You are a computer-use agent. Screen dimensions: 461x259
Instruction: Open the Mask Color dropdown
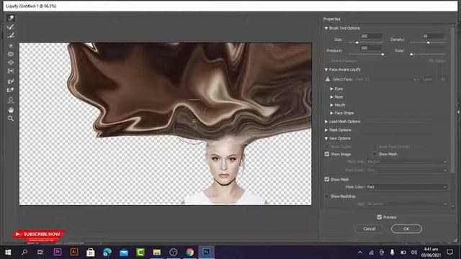point(407,187)
